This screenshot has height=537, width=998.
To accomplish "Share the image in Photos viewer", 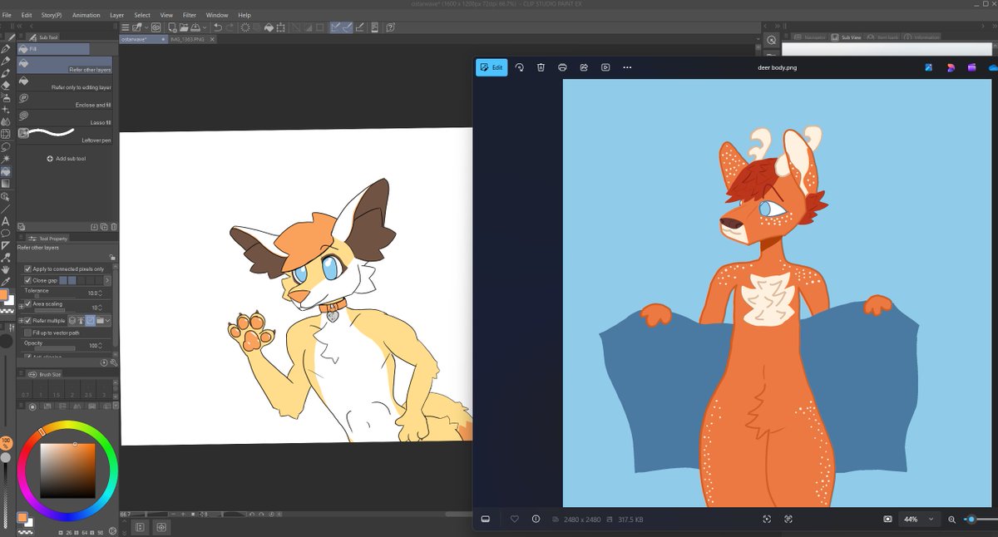I will click(584, 67).
